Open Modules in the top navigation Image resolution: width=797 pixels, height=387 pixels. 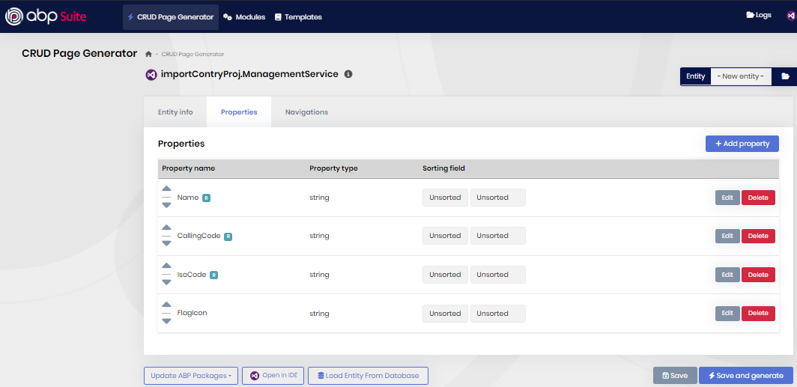[x=245, y=16]
